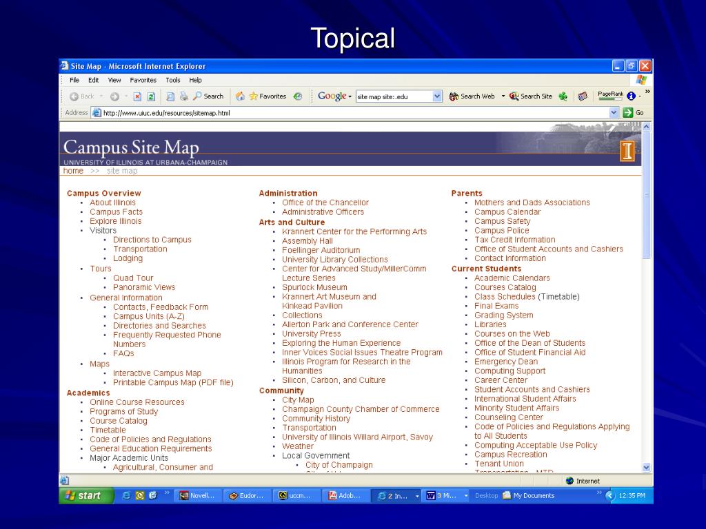Open the Google logo dropdown menu

pos(350,96)
